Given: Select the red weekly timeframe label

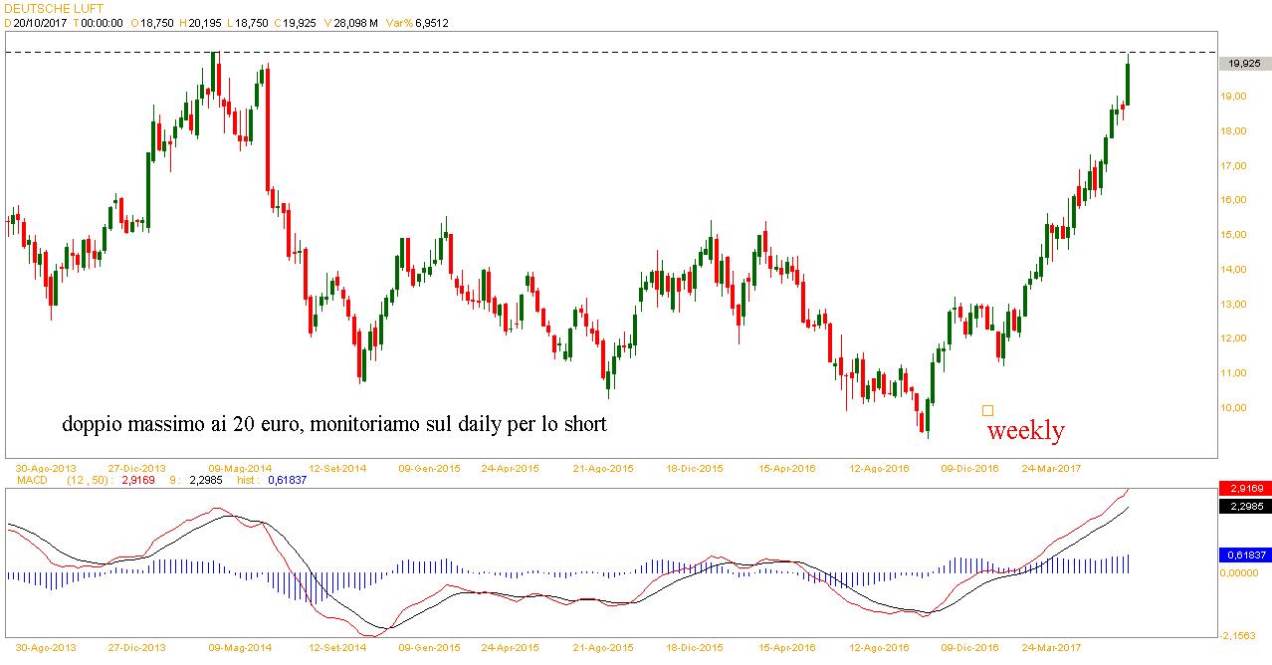Looking at the screenshot, I should pos(1025,431).
